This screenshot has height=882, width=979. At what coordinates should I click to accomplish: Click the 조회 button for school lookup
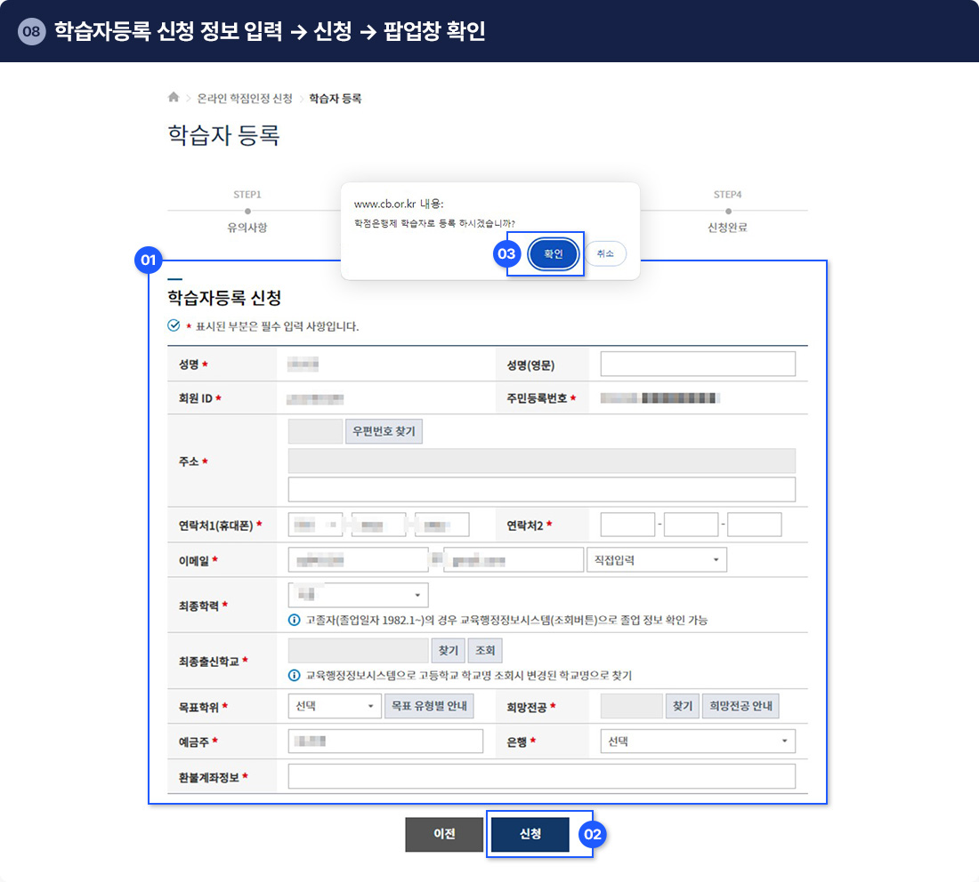[485, 651]
